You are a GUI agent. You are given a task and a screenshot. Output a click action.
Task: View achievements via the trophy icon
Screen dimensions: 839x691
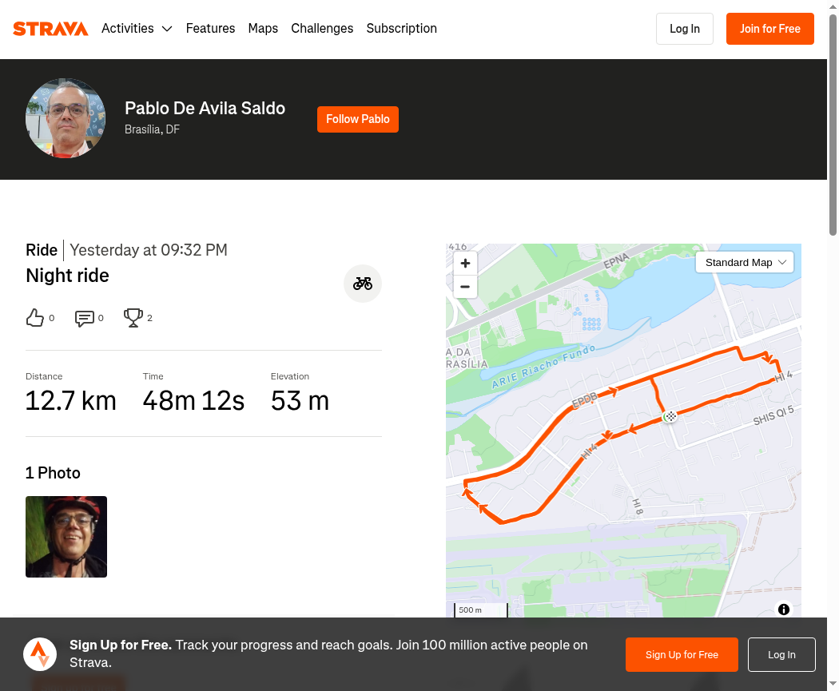(x=133, y=318)
